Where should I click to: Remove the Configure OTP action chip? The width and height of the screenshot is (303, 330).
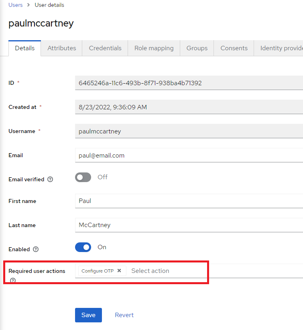(119, 271)
